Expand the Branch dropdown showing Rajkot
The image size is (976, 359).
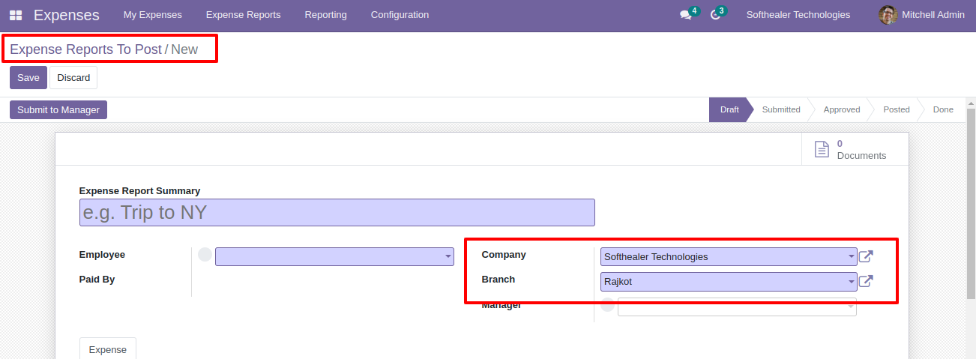(729, 282)
